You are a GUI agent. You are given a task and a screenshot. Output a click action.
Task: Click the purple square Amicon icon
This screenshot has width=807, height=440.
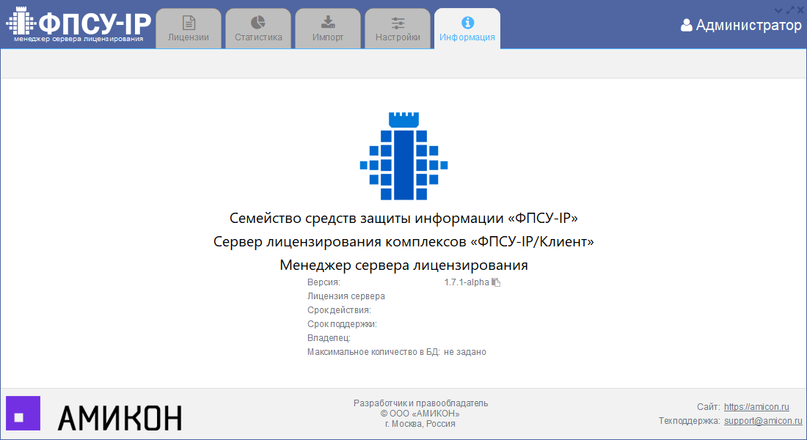click(23, 414)
